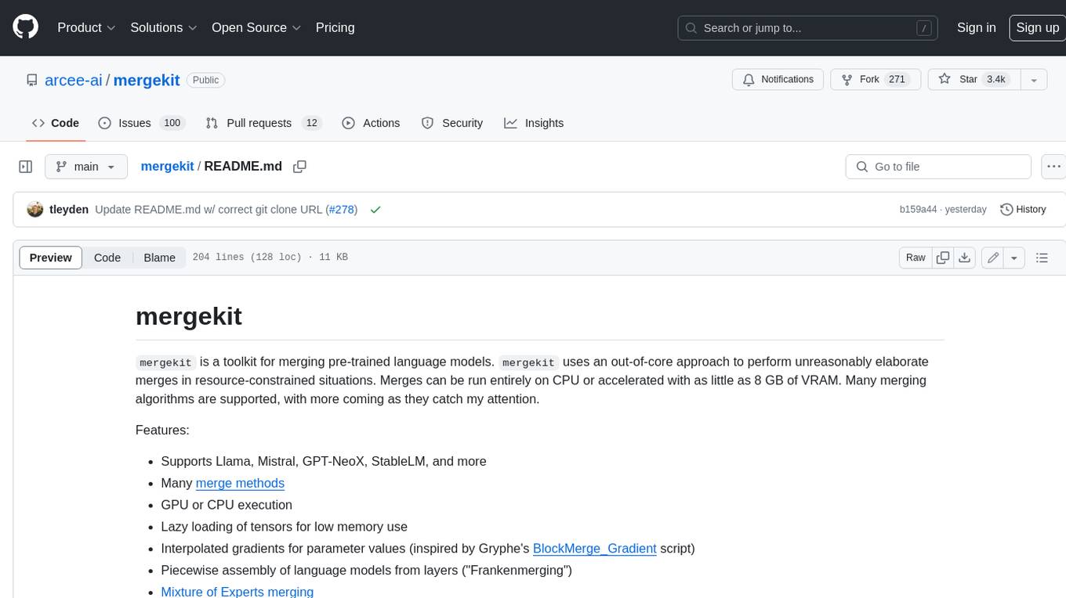Viewport: 1066px width, 598px height.
Task: Open the more file actions ellipsis menu
Action: [x=1054, y=167]
